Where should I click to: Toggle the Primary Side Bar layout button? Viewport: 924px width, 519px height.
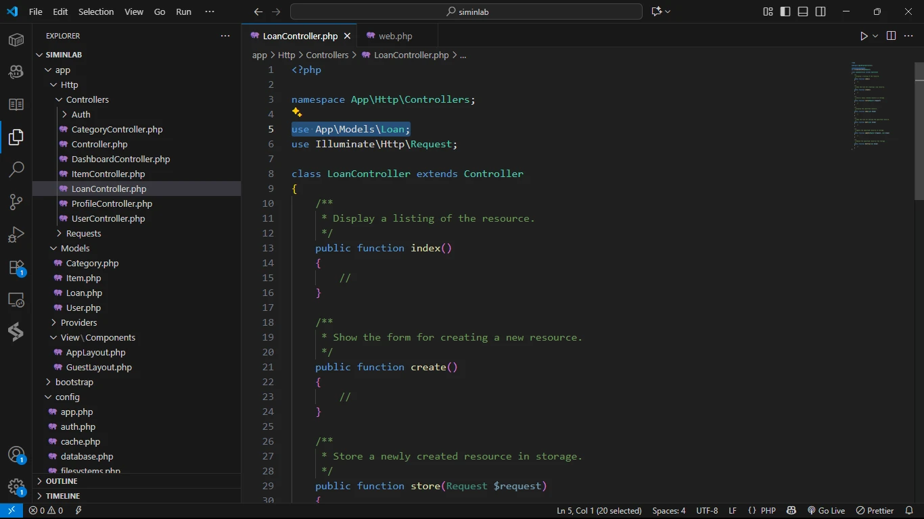(x=785, y=11)
